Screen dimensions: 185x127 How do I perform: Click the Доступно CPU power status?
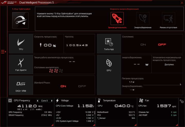pos(169,65)
